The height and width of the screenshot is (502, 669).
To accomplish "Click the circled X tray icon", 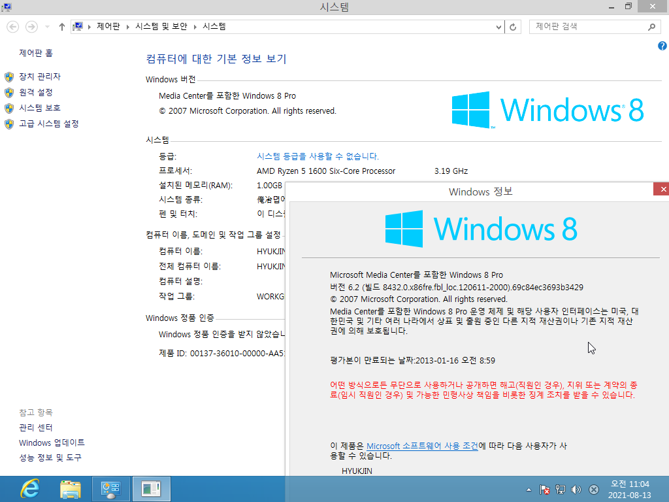I will point(593,490).
